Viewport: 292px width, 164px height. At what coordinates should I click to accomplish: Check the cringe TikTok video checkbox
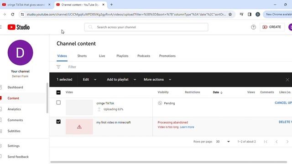pos(58,102)
